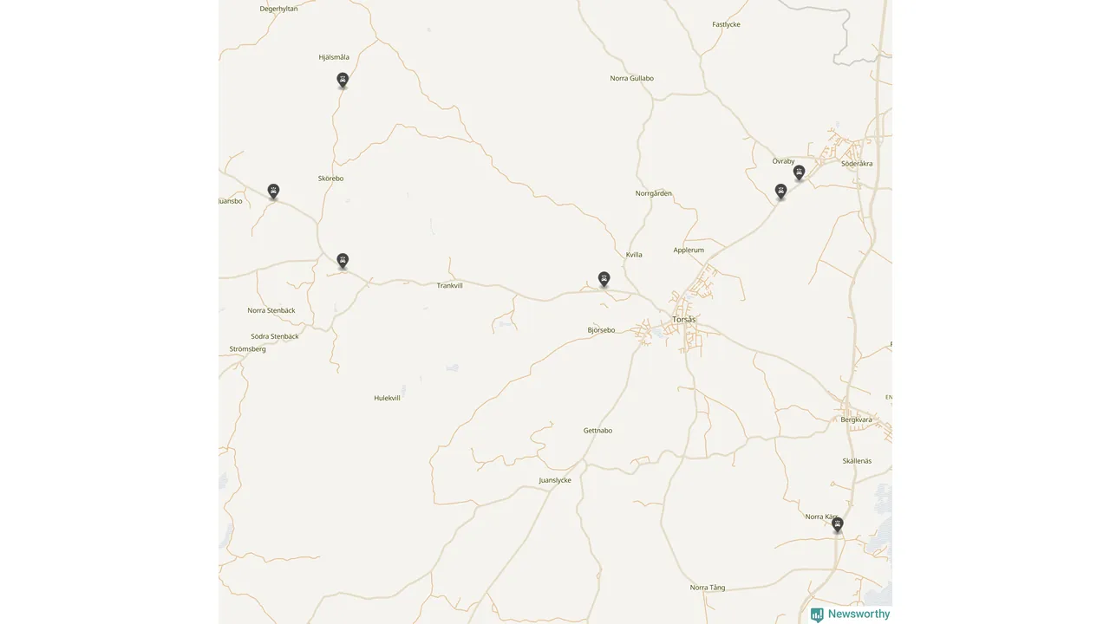Click the map marker below Hjälsmåla

point(343,81)
